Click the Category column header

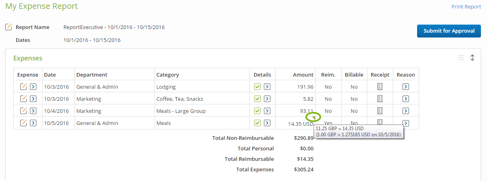(x=168, y=75)
